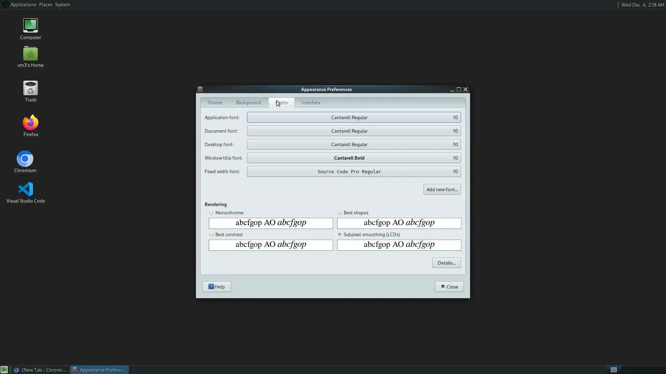The width and height of the screenshot is (666, 374).
Task: Select Best shapes rendering option
Action: pos(340,213)
